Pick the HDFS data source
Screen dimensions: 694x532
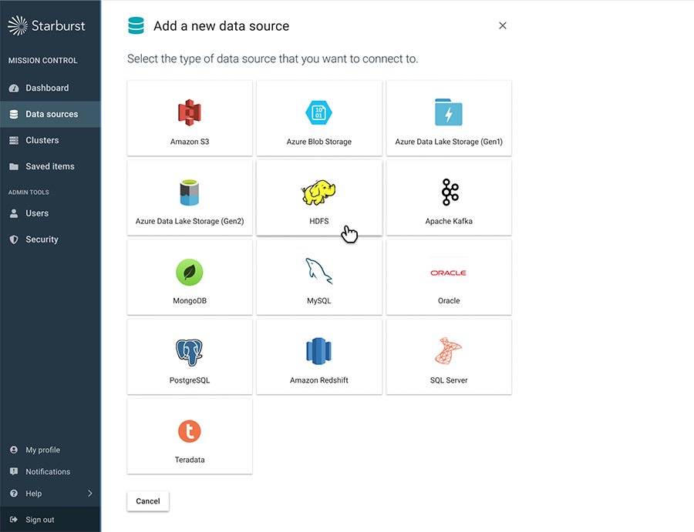coord(318,197)
